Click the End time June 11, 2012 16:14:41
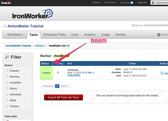Image resolution: width=168 pixels, height=121 pixels. (135, 76)
